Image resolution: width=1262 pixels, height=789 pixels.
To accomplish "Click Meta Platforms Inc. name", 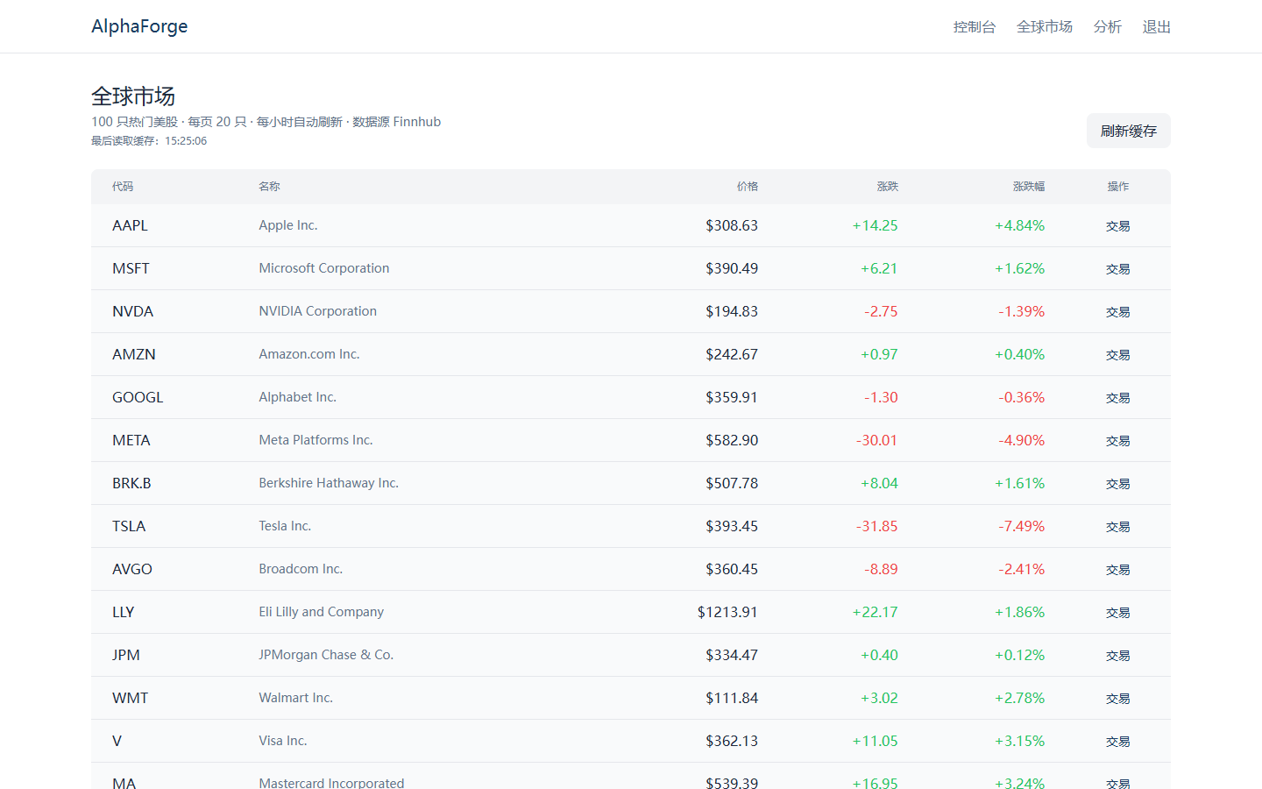I will pyautogui.click(x=315, y=440).
